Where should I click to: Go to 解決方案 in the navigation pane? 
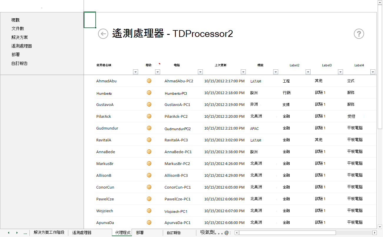point(20,37)
